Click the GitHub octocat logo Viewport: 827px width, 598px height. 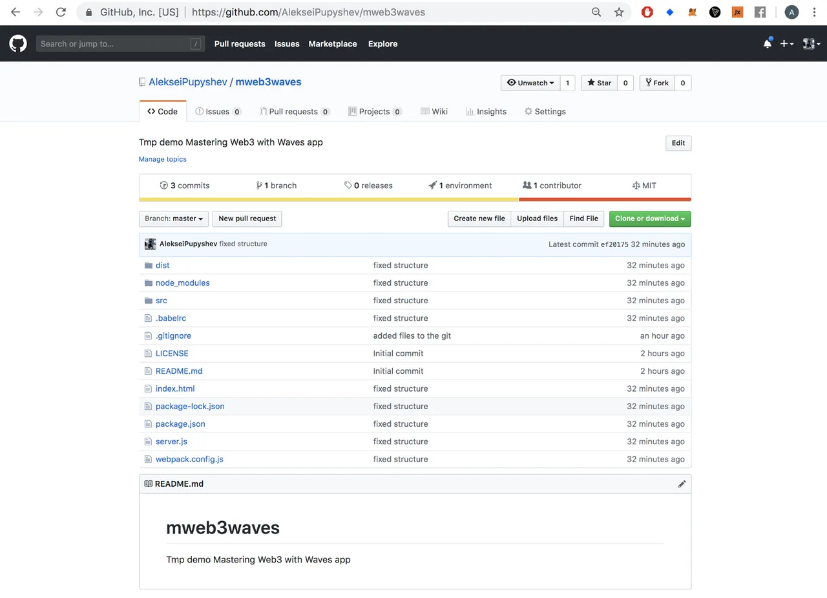click(18, 44)
